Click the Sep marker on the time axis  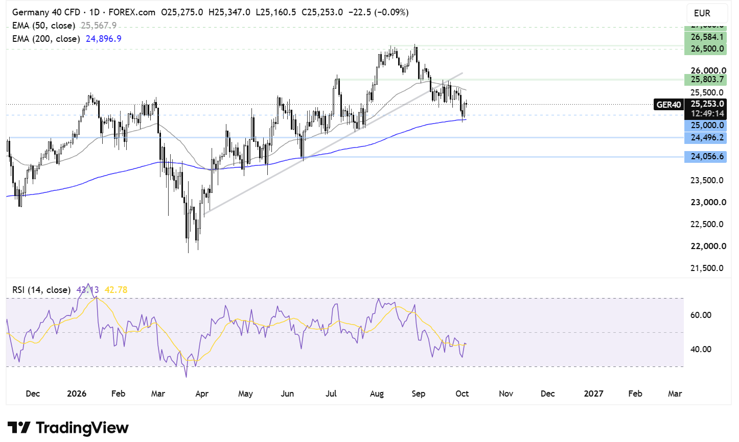tap(419, 394)
